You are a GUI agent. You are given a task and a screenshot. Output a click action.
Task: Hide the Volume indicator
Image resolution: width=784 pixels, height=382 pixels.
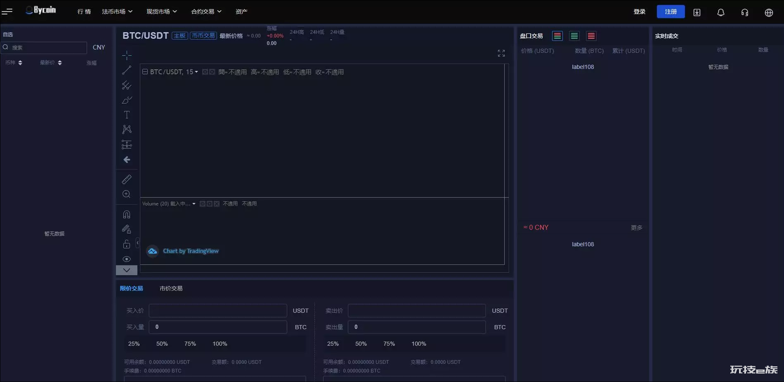tap(202, 204)
